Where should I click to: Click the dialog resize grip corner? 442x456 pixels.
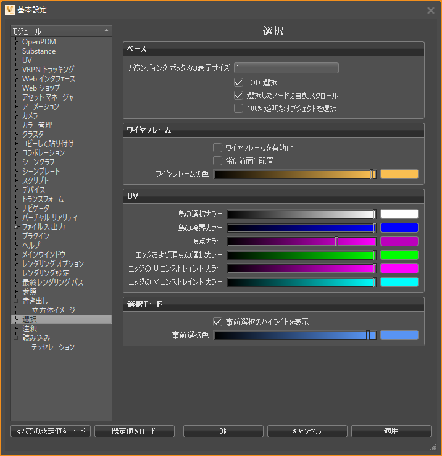tap(433, 447)
